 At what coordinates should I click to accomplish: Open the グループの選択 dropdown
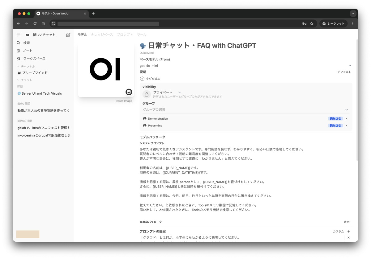click(245, 110)
